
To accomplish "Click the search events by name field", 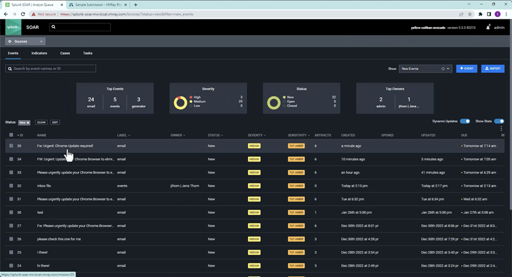I will coord(51,69).
